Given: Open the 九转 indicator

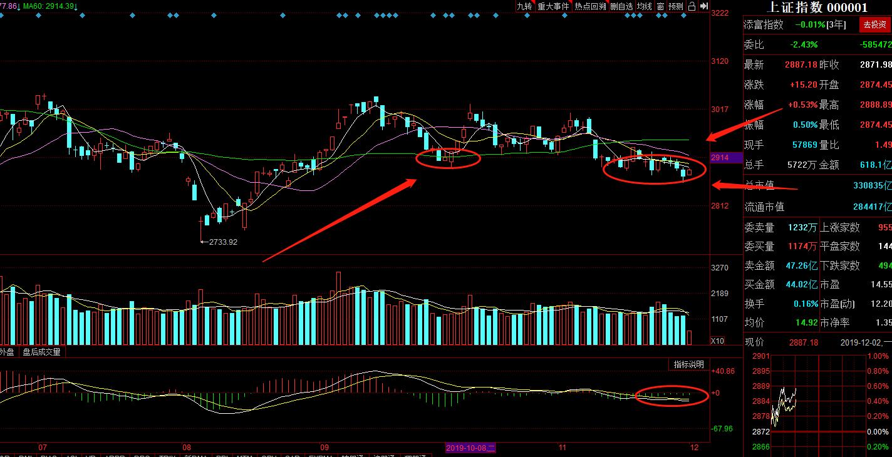Looking at the screenshot, I should pyautogui.click(x=524, y=6).
